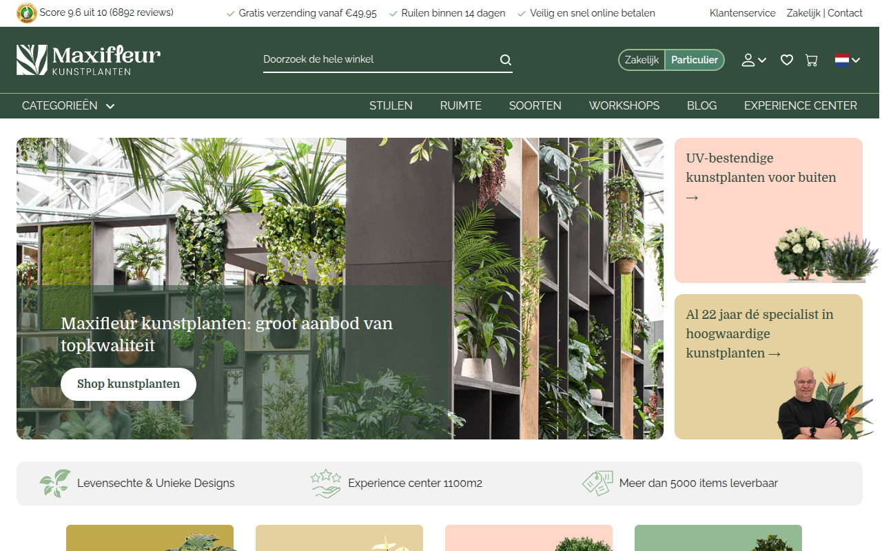Expand the Categorieën dropdown menu
882x551 pixels.
(x=68, y=105)
